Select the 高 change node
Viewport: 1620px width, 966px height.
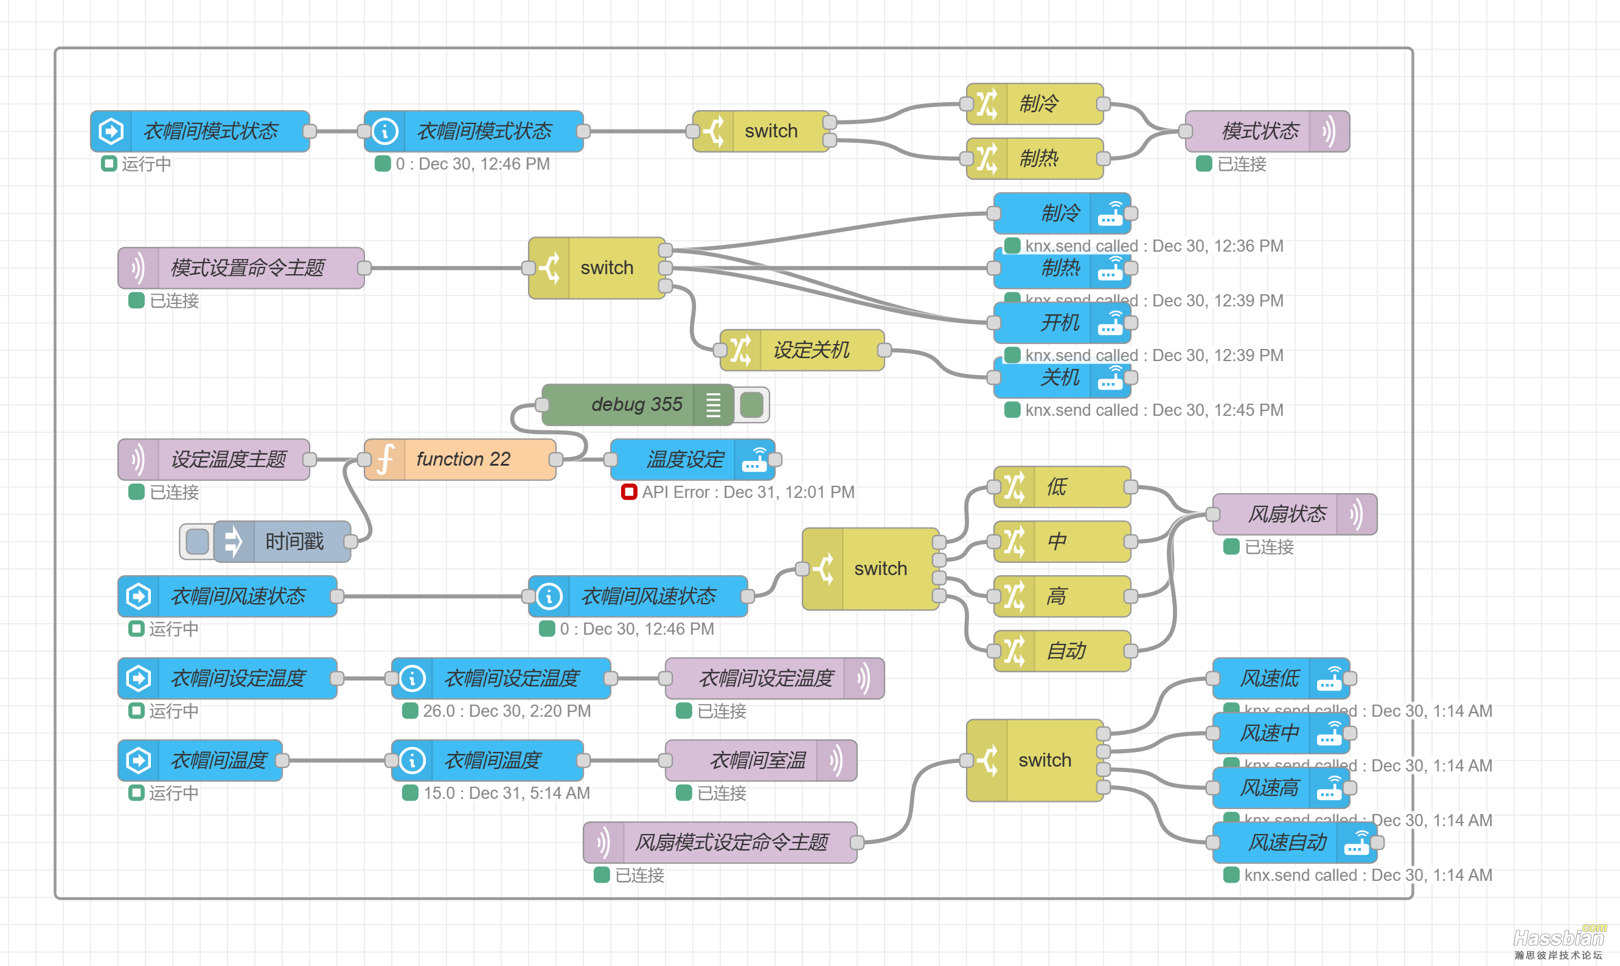[1062, 596]
